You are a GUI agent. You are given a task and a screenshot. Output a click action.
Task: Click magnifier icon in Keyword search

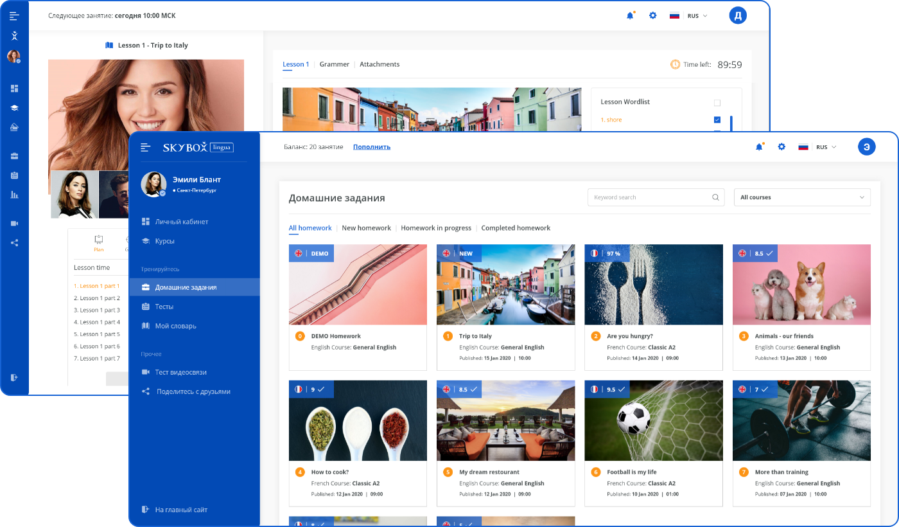(715, 197)
